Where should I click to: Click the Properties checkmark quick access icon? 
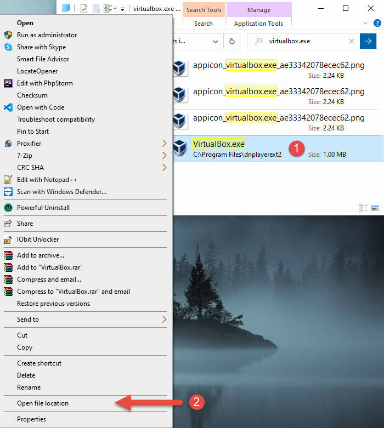84,9
